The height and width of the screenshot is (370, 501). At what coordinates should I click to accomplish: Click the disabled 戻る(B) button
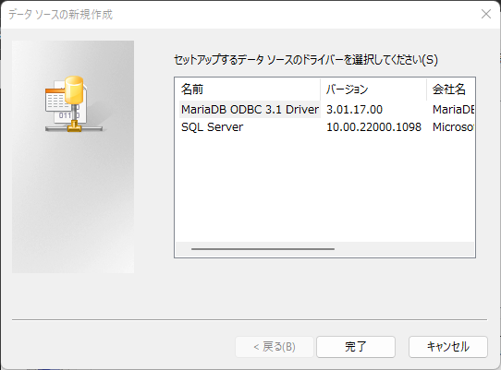tap(275, 347)
